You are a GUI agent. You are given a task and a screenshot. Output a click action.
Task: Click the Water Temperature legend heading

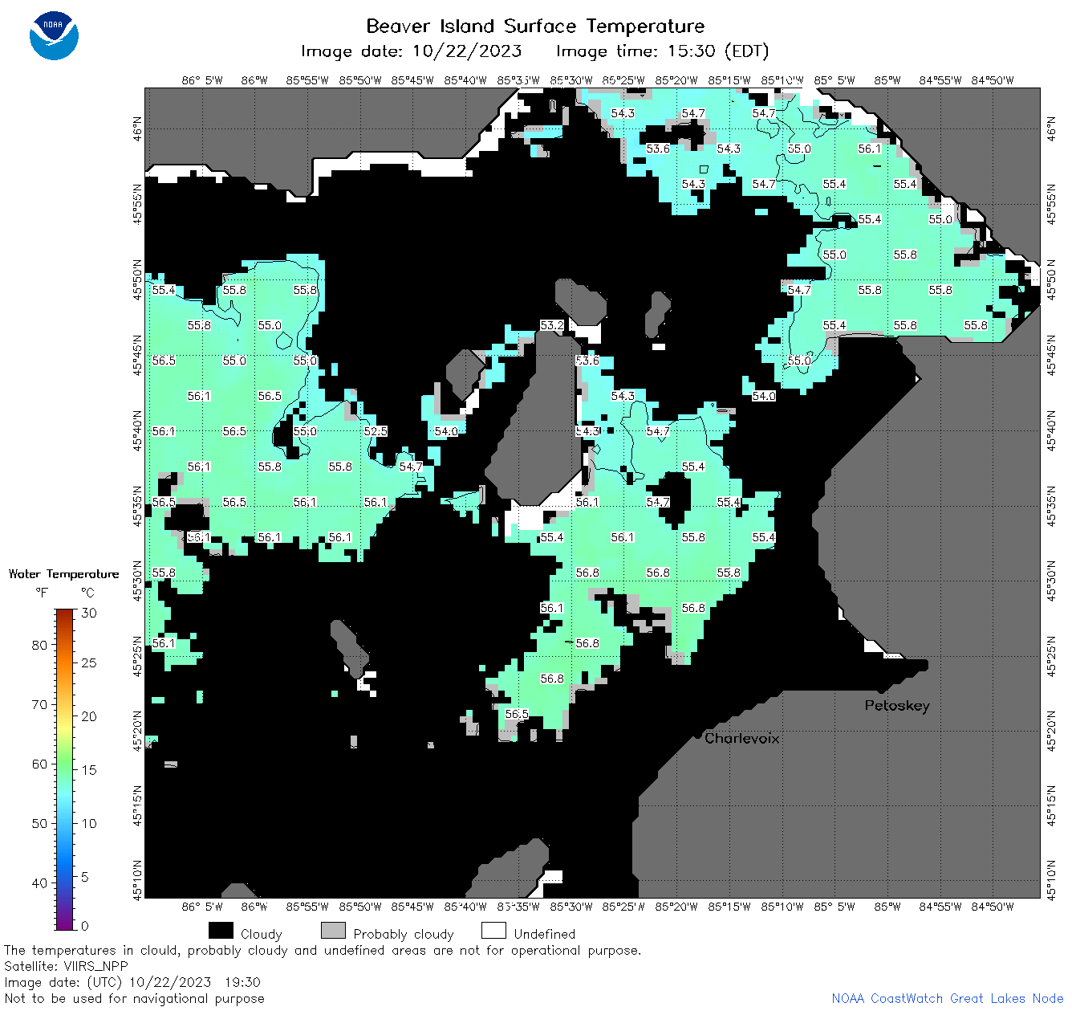(64, 574)
